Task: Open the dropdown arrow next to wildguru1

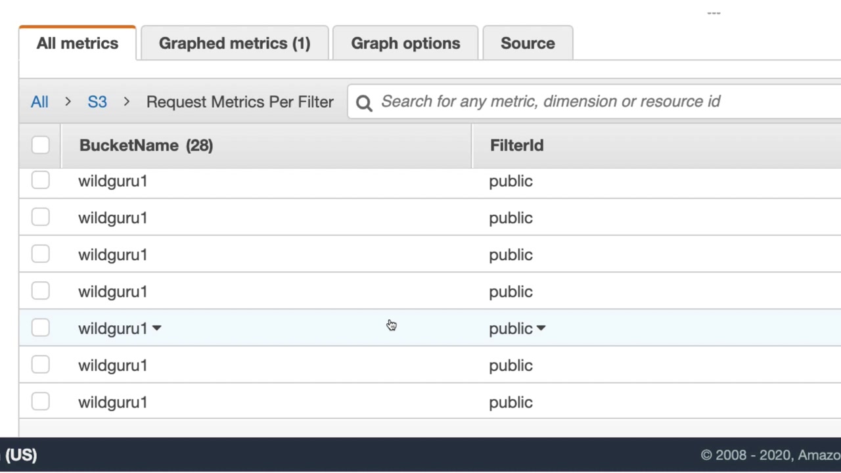Action: tap(156, 328)
